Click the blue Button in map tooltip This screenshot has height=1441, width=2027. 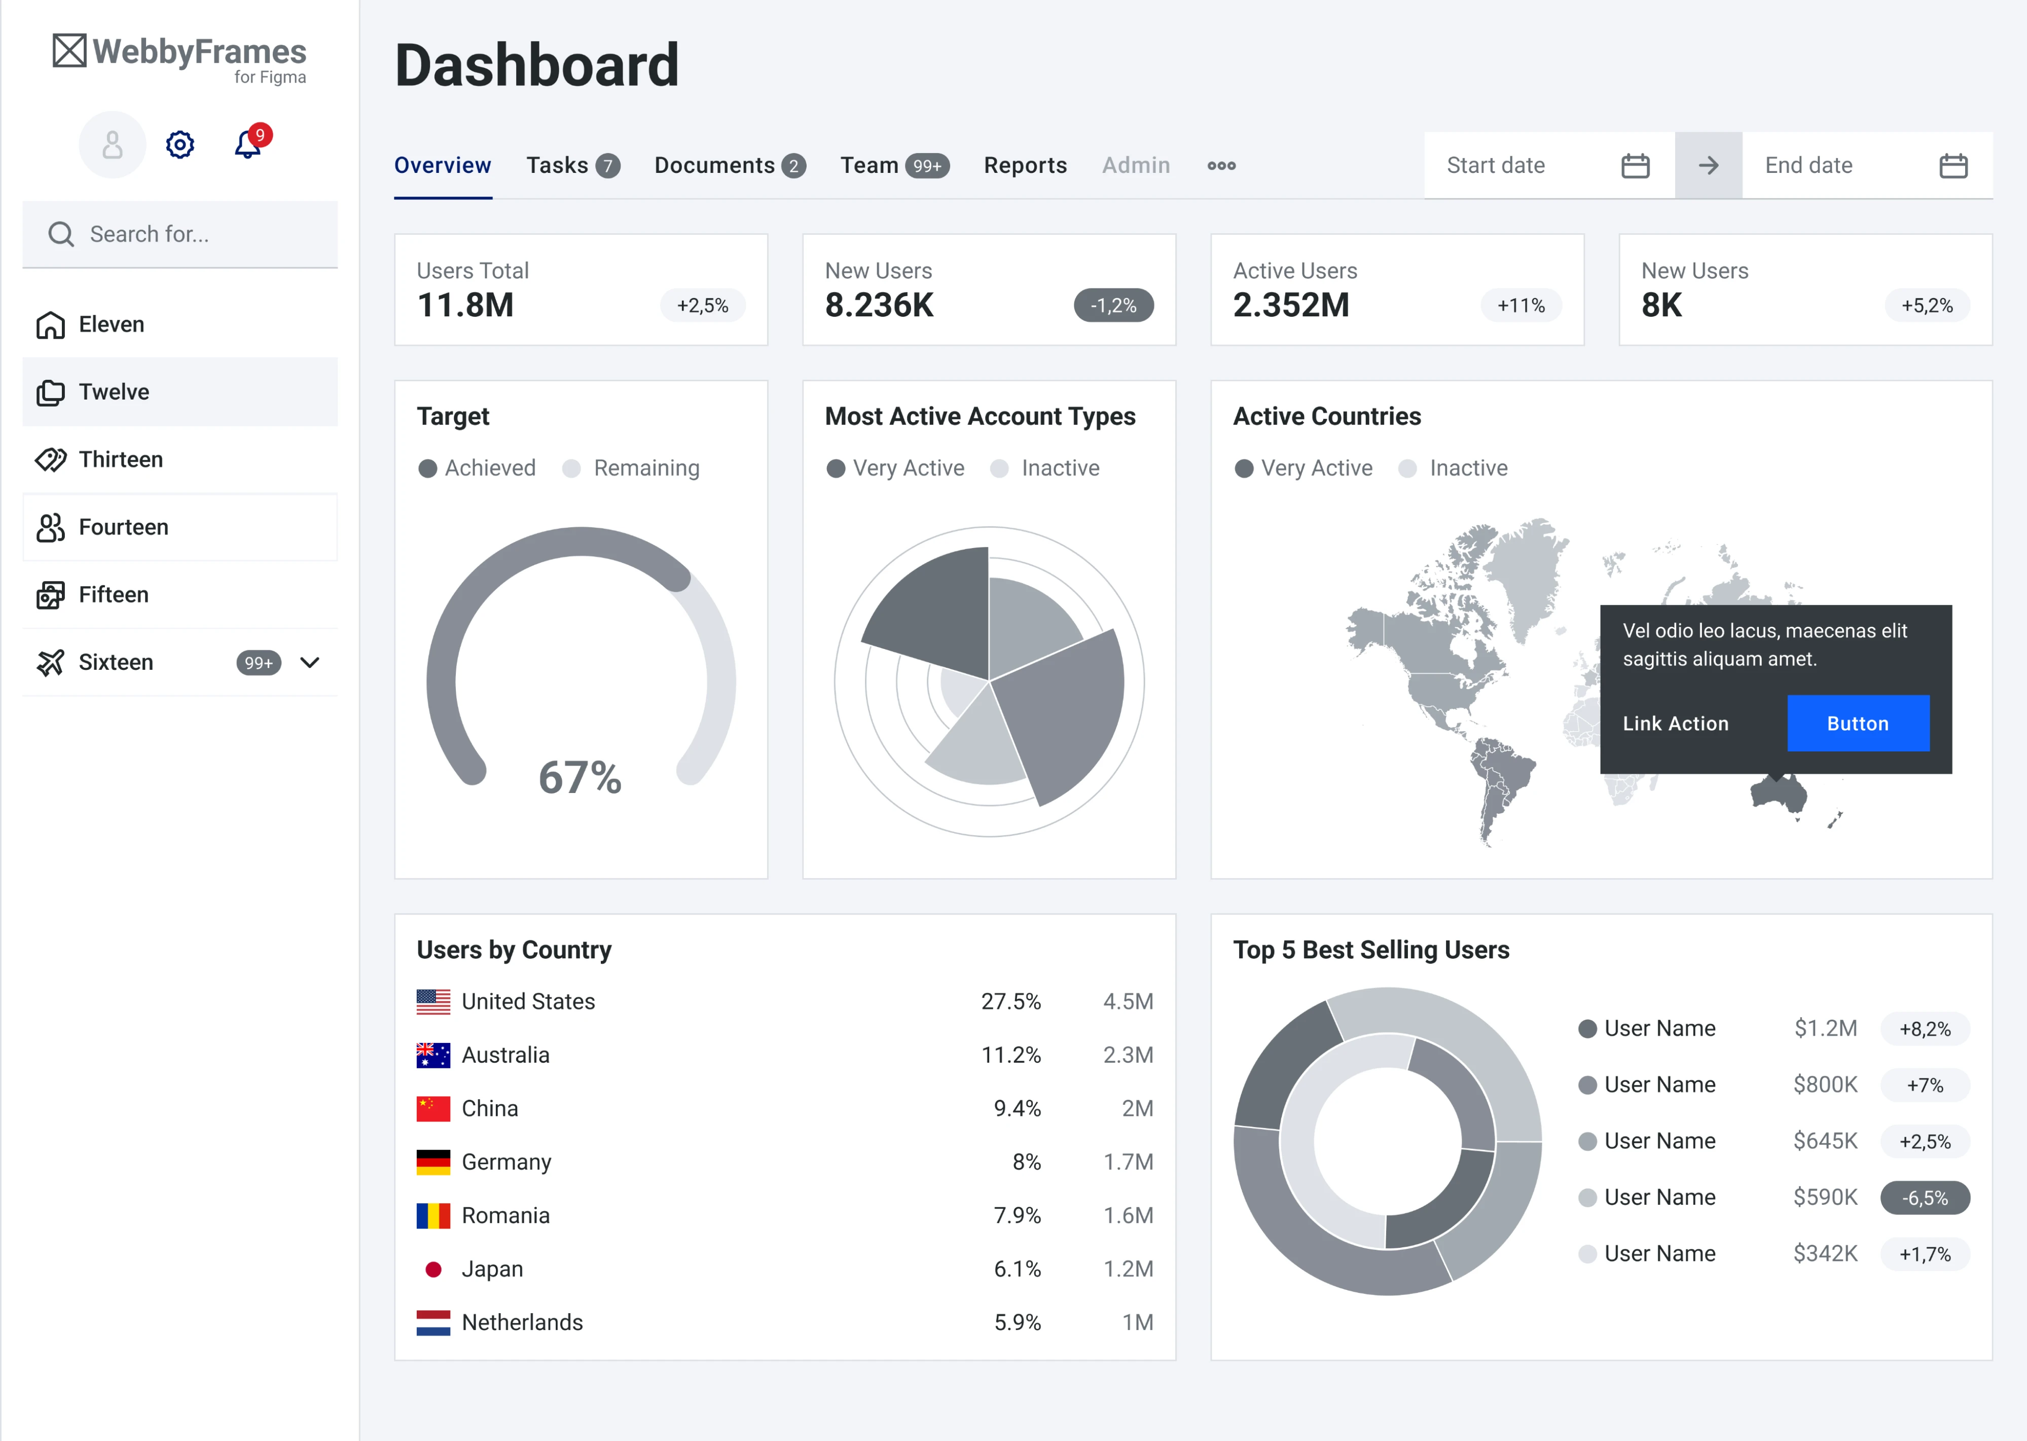point(1858,723)
